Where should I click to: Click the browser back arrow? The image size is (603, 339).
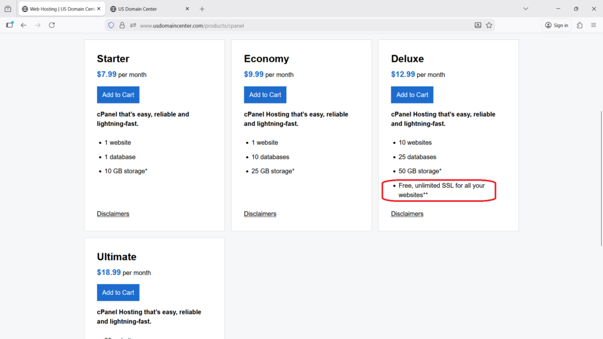tap(24, 25)
